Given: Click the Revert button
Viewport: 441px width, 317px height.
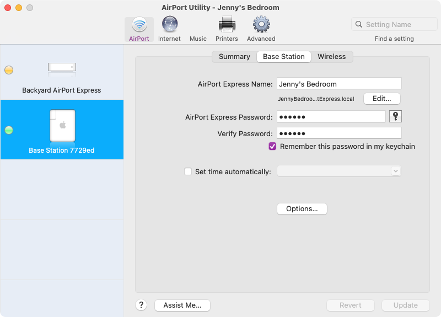Looking at the screenshot, I should click(x=350, y=305).
